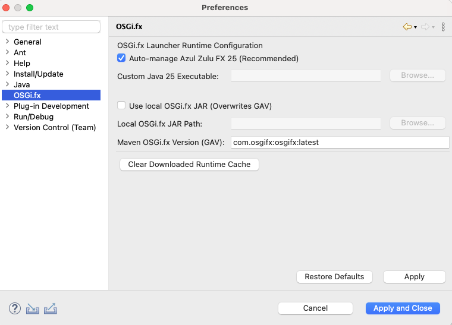The image size is (452, 325).
Task: Click the Local OSGi.fx JAR Path field
Action: tap(306, 124)
